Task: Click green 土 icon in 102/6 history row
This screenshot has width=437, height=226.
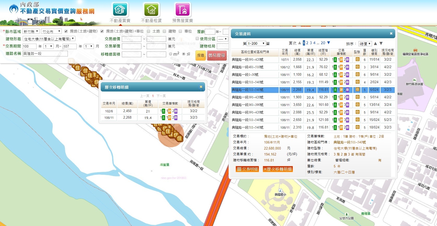Action: point(163,111)
